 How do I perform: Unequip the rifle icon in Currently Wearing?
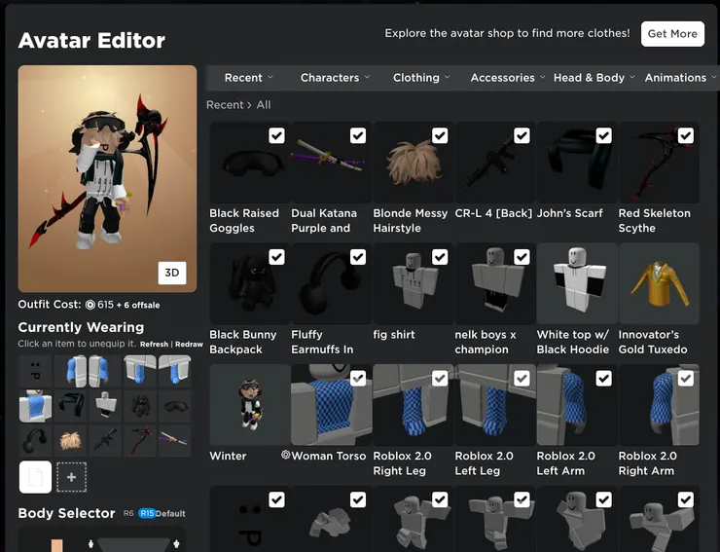(105, 441)
